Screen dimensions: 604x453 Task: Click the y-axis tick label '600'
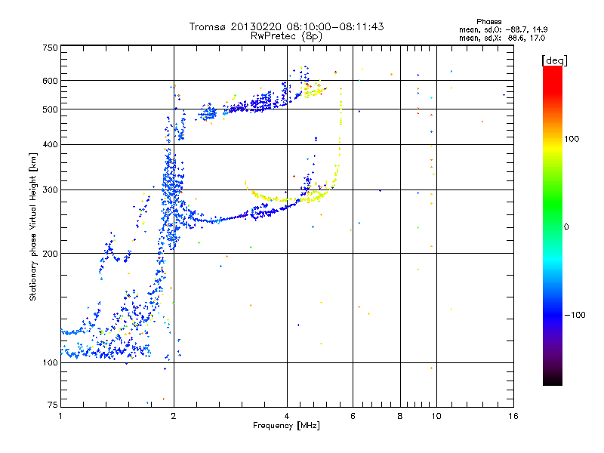51,81
